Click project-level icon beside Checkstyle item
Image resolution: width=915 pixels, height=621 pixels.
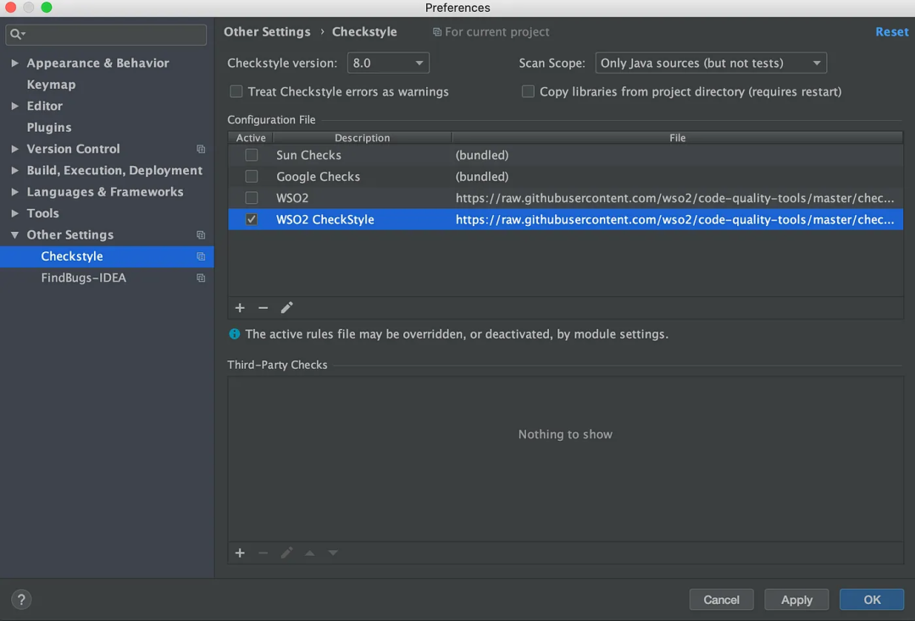click(201, 256)
